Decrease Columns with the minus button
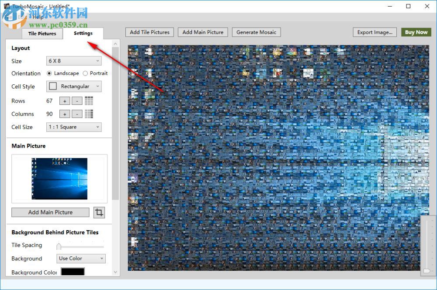Screen dimensions: 437x290 click(x=77, y=114)
